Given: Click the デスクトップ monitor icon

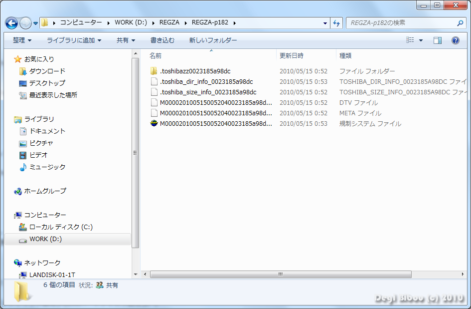Looking at the screenshot, I should click(x=23, y=83).
